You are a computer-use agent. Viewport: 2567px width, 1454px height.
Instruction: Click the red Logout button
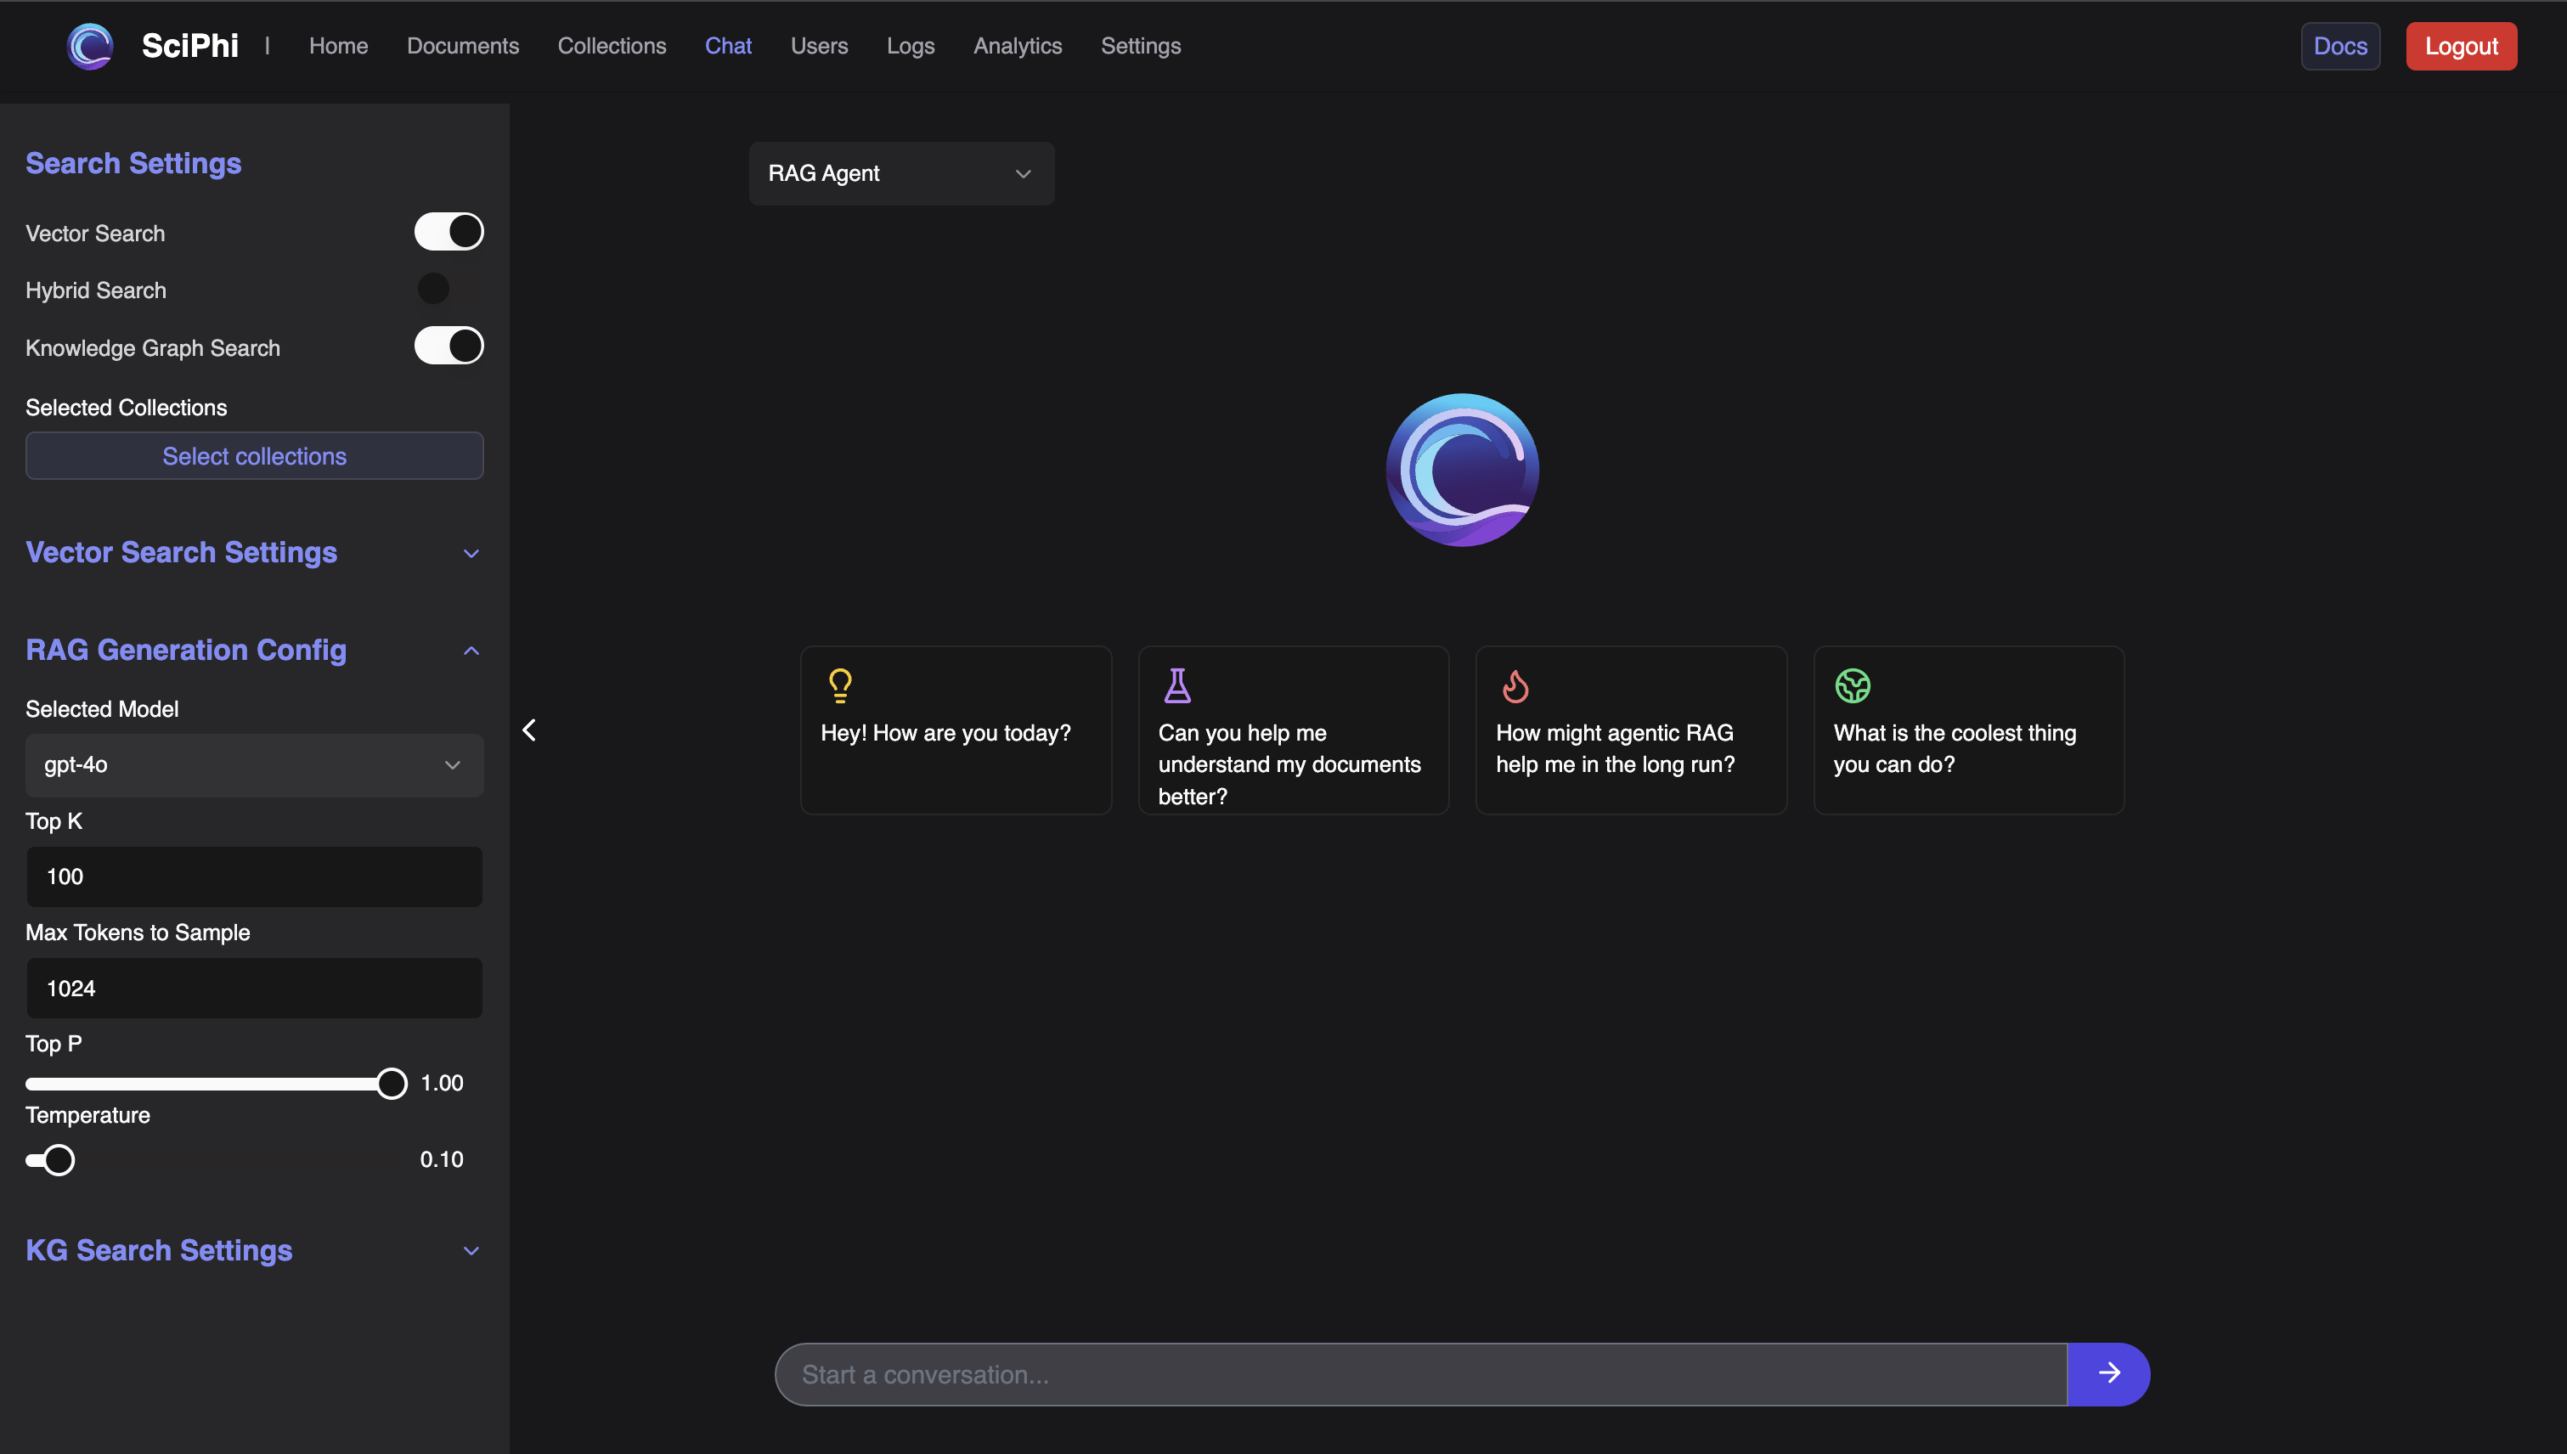2461,46
